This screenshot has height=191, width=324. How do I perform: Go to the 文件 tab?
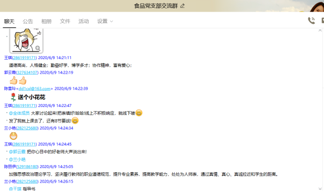click(x=65, y=21)
